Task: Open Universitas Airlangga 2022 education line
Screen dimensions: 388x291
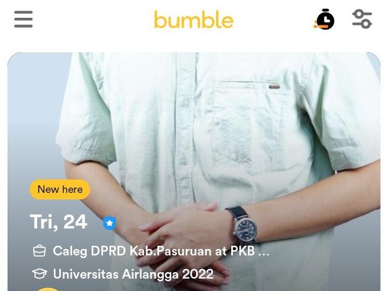Action: click(x=123, y=274)
